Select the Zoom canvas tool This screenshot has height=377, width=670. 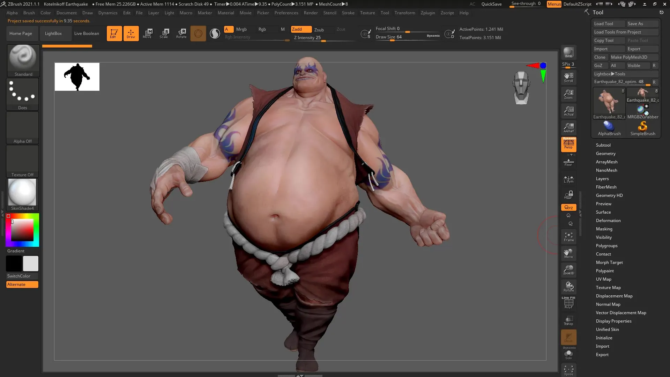point(568,94)
